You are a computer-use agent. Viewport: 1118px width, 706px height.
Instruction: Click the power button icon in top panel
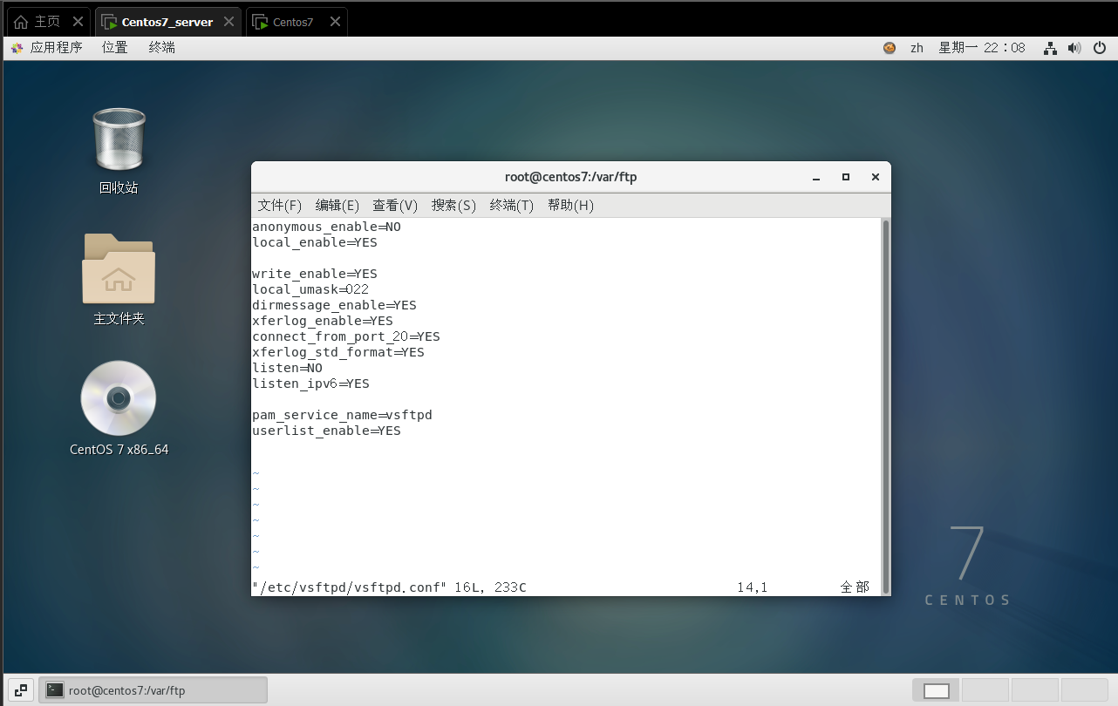coord(1099,48)
